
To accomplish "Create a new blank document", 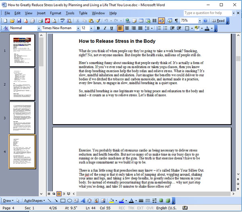I will click(x=5, y=21).
